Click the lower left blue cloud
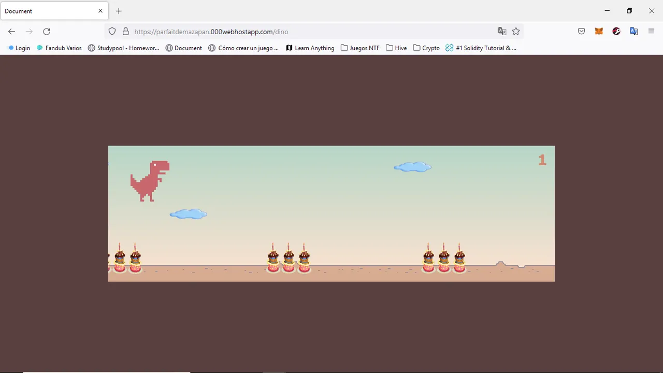The height and width of the screenshot is (373, 663). tap(189, 214)
